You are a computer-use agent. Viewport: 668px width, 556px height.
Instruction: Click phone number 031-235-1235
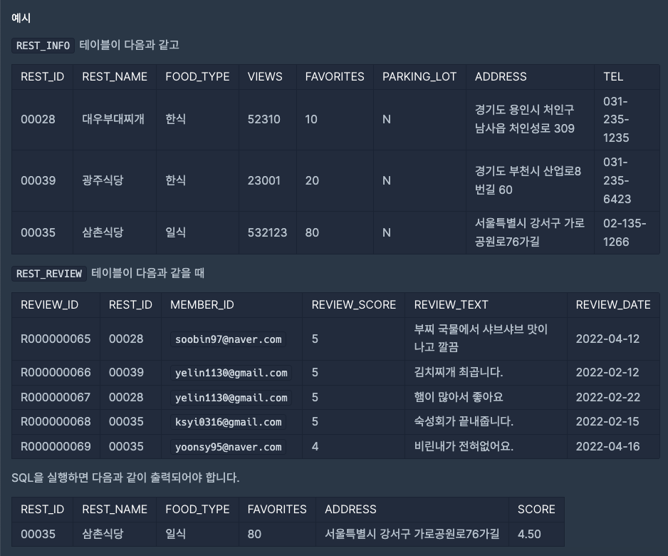(616, 119)
